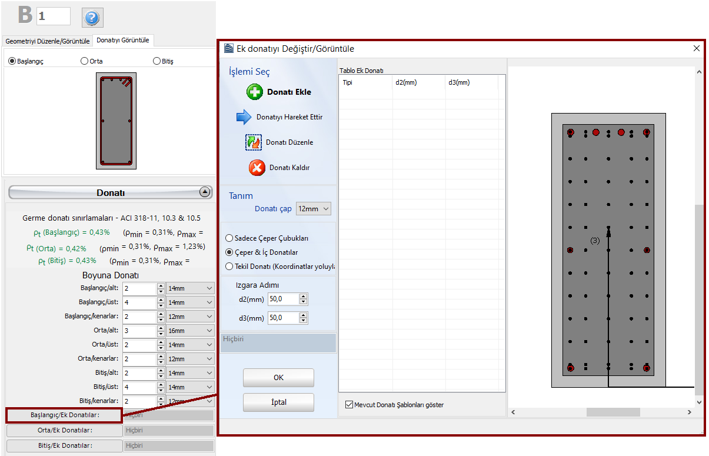Click the horizontal scrollbar under the section view
709x456 pixels.
tap(613, 412)
